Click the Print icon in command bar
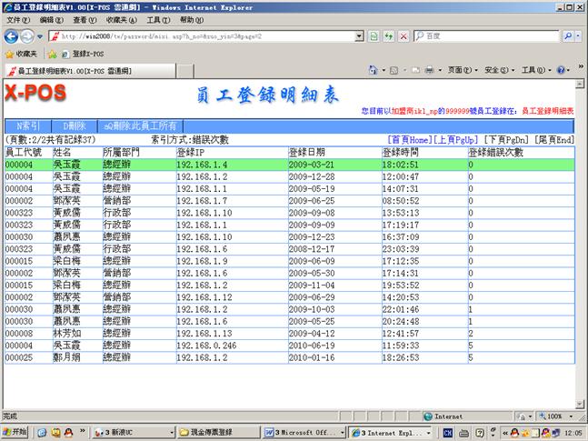588x441 pixels. [430, 70]
